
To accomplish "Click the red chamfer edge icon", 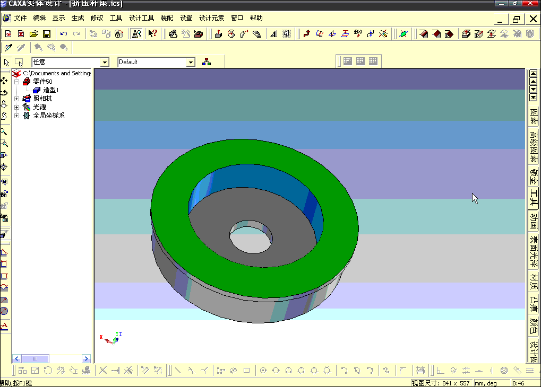I will click(436, 34).
